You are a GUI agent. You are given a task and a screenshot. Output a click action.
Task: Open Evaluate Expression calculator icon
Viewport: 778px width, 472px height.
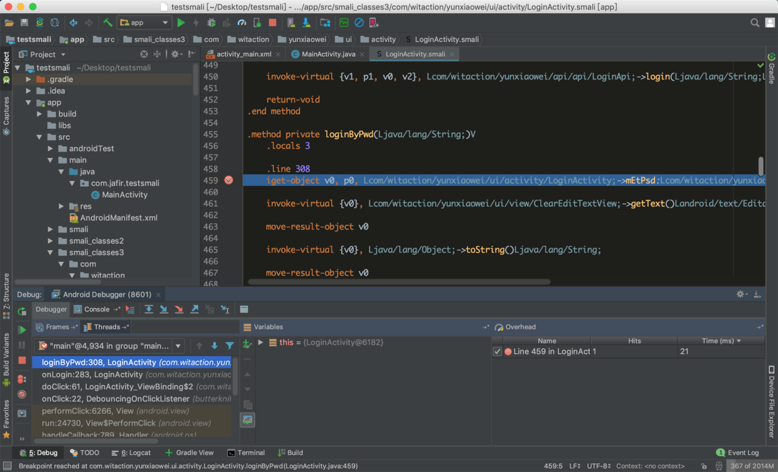click(244, 310)
